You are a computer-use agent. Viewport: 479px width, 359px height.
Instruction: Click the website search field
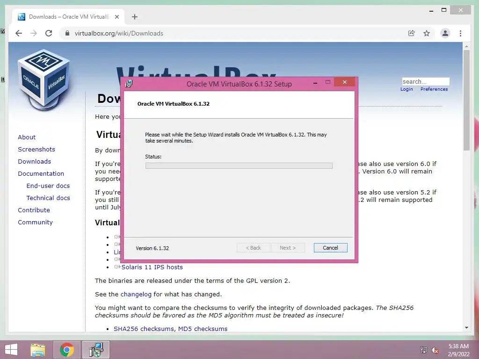[x=426, y=81]
